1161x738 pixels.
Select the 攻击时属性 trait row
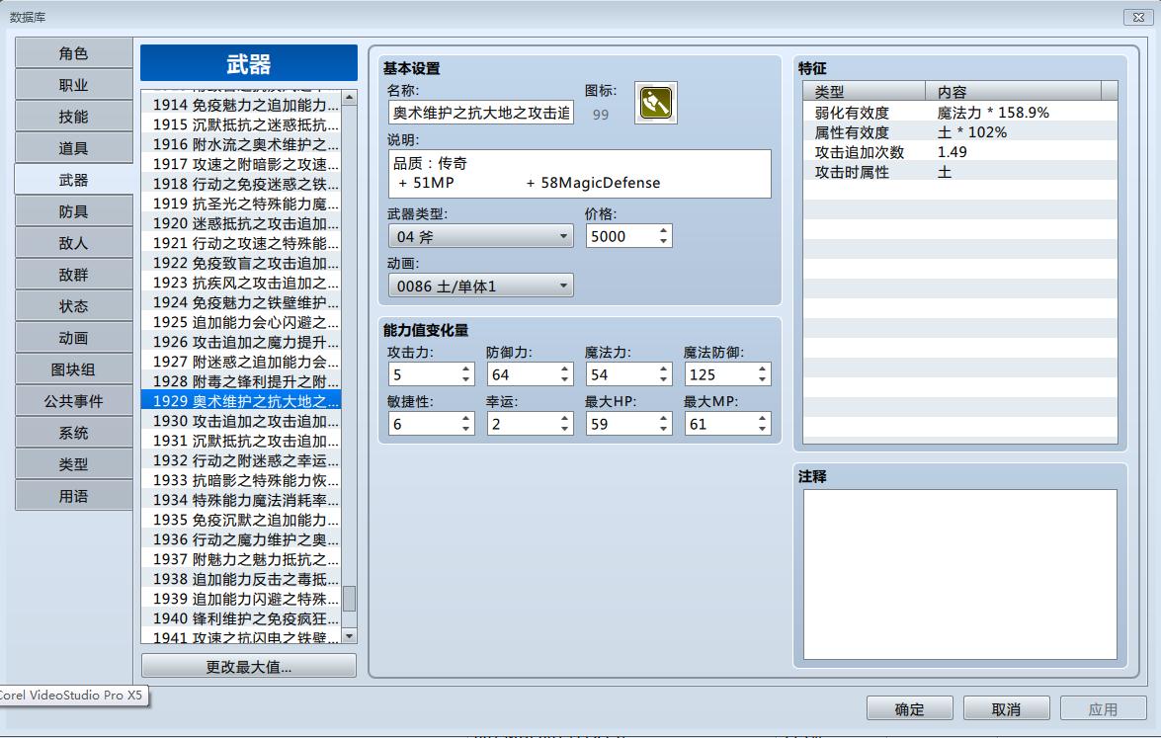point(960,172)
